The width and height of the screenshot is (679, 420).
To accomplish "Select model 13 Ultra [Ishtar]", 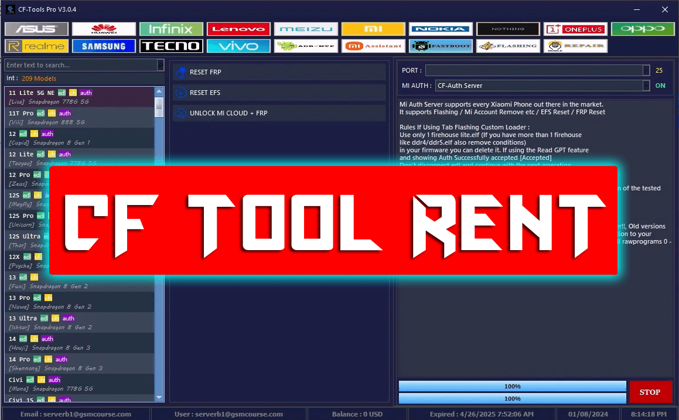I will (80, 323).
